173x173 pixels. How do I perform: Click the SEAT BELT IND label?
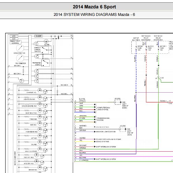[31, 113]
